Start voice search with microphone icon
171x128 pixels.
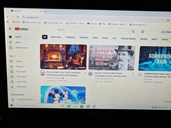pyautogui.click(x=142, y=32)
